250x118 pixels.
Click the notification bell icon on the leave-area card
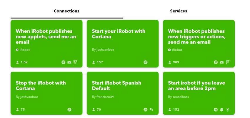222,110
